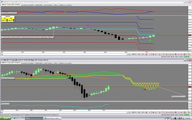This screenshot has height=120, width=192.
Task: Click Sell price 238.57 in yellow quote box
Action: coord(4,21)
